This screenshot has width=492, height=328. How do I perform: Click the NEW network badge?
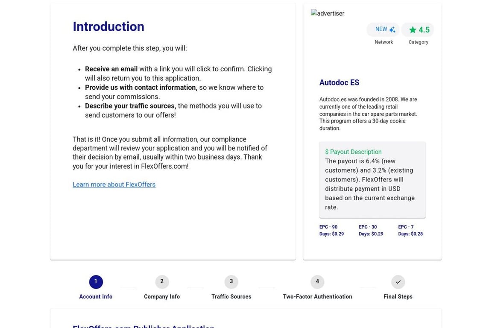pos(383,29)
